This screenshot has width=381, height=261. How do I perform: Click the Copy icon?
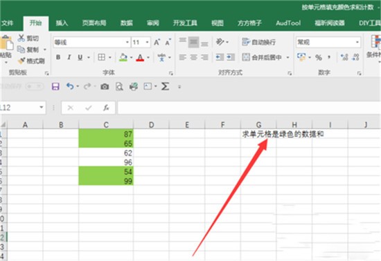tap(21, 49)
